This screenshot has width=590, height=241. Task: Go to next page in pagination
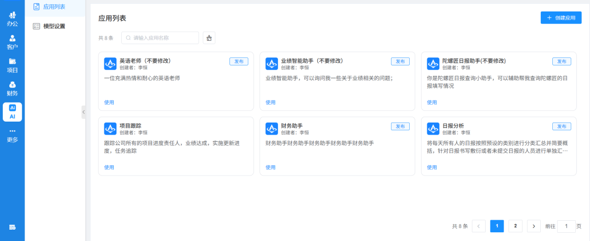(x=534, y=226)
